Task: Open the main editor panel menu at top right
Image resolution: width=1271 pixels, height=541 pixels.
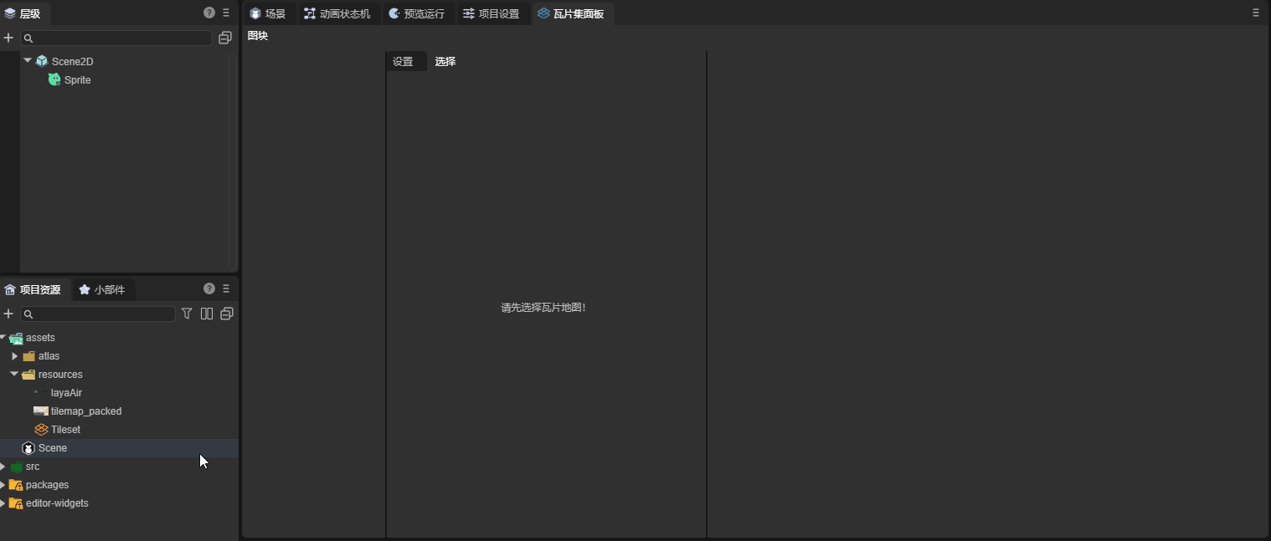Action: (1255, 13)
